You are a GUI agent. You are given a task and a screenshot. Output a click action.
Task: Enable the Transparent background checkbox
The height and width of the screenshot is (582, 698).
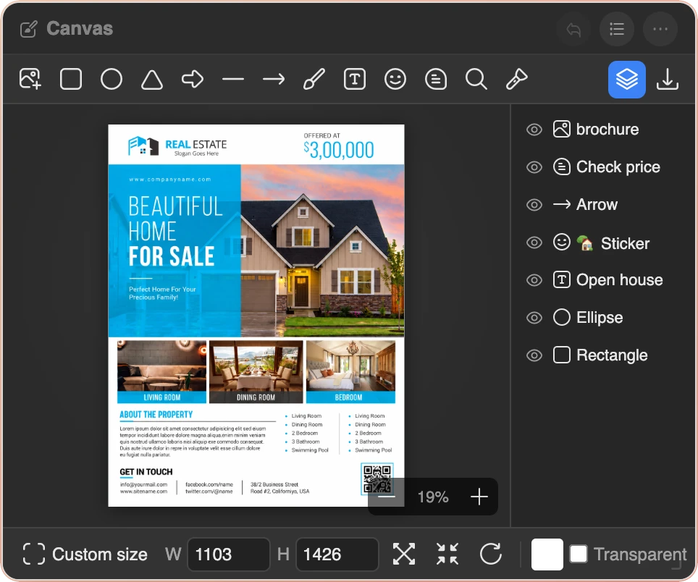click(579, 554)
